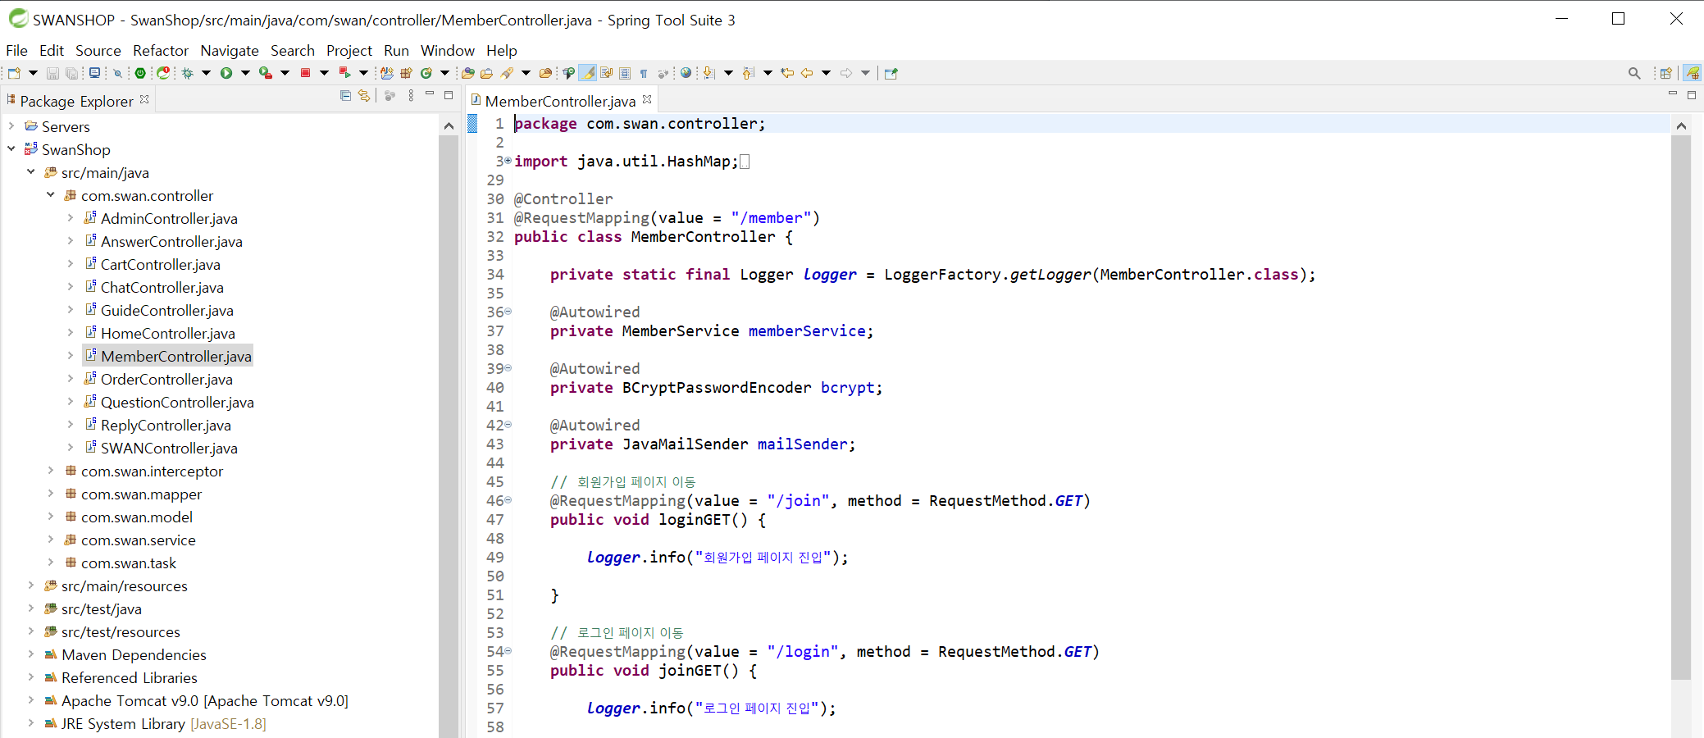
Task: Open the terminal monitor icon in the toolbar
Action: pyautogui.click(x=94, y=73)
